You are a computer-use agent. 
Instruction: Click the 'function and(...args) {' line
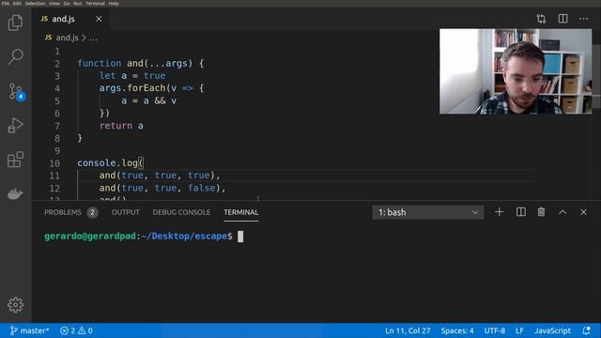tap(141, 63)
